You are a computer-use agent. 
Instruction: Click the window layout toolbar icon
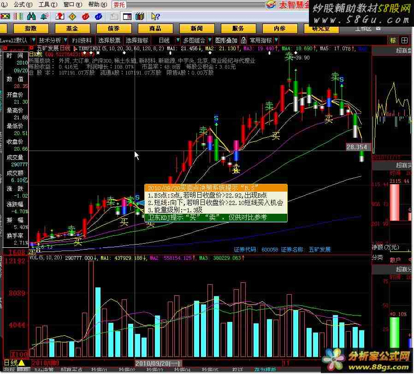(x=127, y=17)
